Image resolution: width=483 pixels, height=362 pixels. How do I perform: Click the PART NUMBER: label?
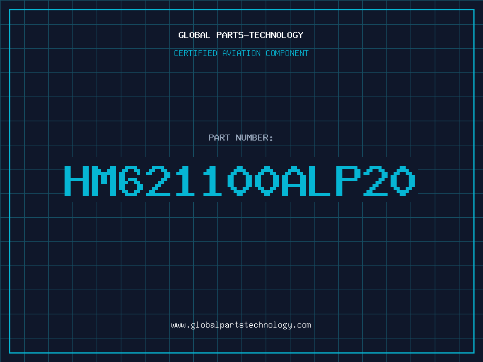tap(240, 138)
